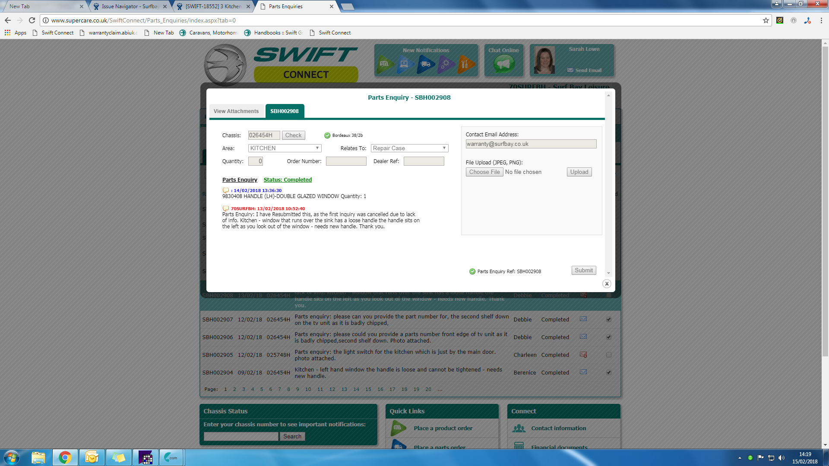Viewport: 829px width, 466px height.
Task: Expand the Relates To Repair Case dropdown
Action: pyautogui.click(x=409, y=148)
